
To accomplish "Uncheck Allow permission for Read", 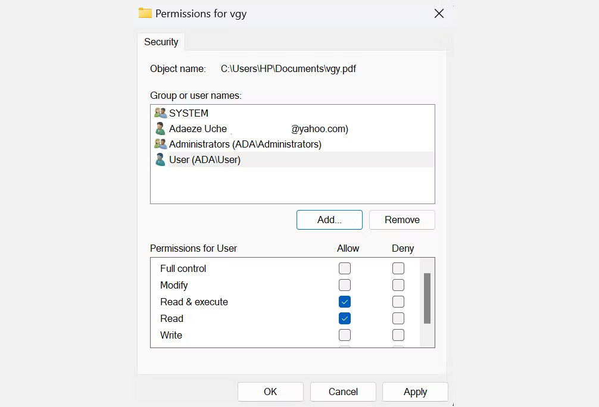I will (x=345, y=318).
